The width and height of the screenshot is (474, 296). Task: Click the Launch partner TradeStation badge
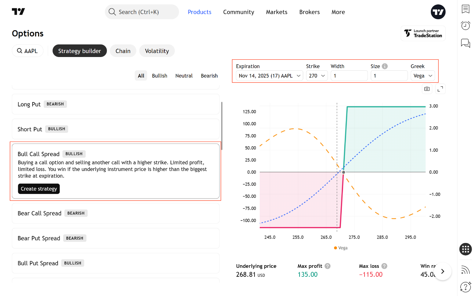[x=423, y=33]
